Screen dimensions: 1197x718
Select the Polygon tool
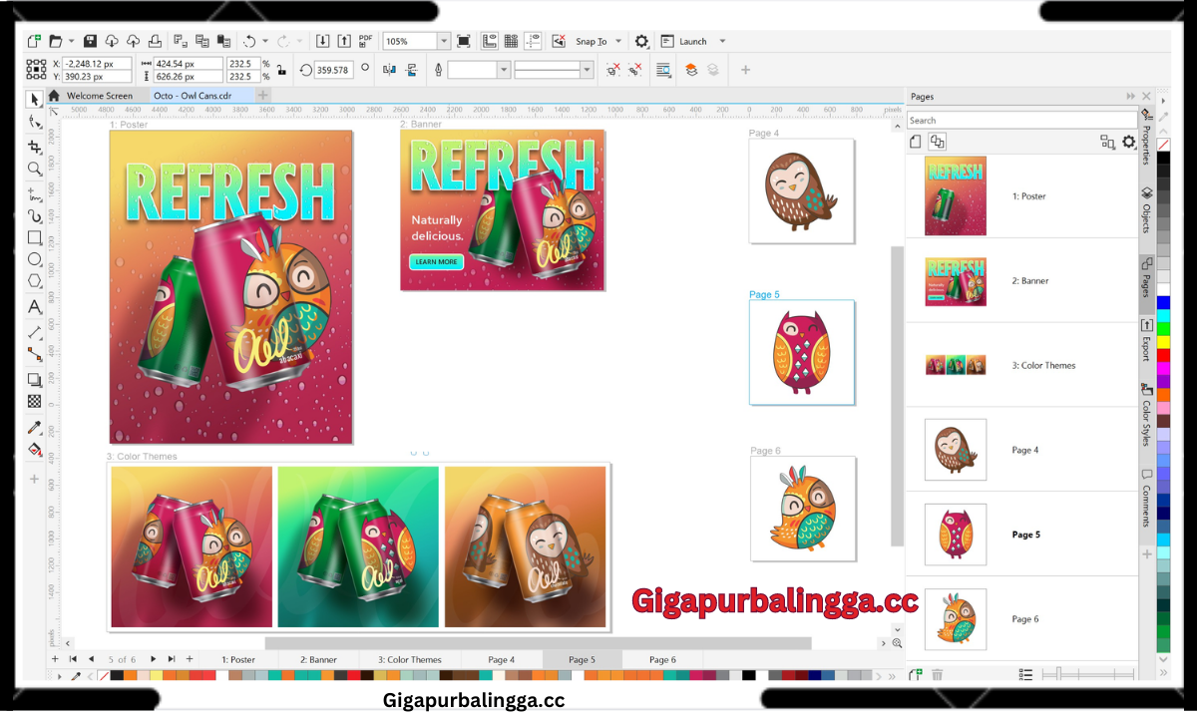[x=35, y=282]
